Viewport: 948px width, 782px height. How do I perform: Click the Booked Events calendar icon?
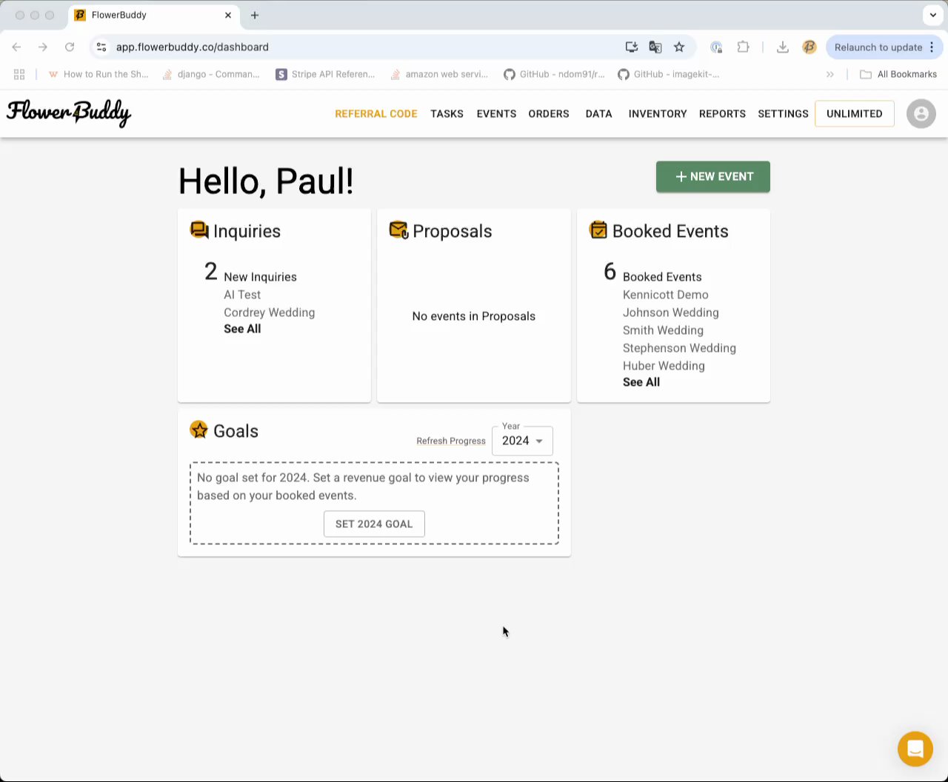coord(598,230)
